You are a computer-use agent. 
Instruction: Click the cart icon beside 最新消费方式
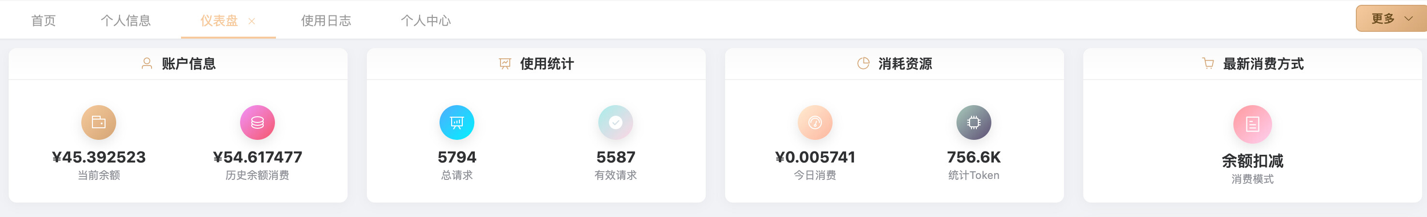coord(1208,64)
